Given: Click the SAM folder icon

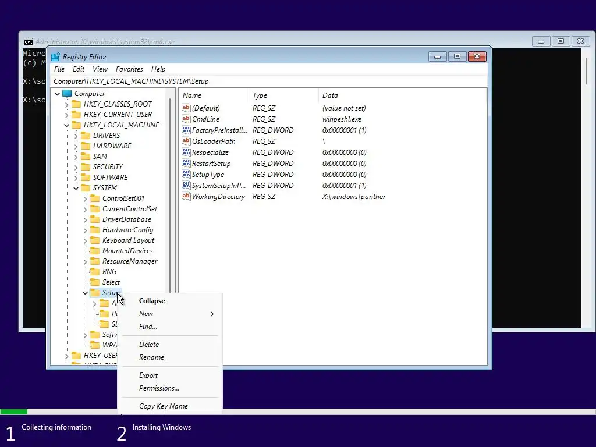Looking at the screenshot, I should pyautogui.click(x=86, y=156).
